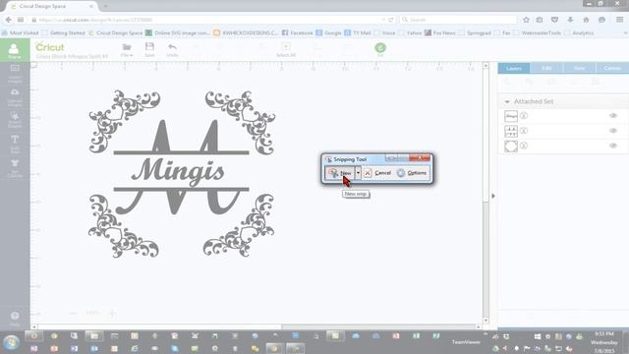The image size is (629, 354).
Task: Open Help at bottom of sidebar
Action: point(15,319)
